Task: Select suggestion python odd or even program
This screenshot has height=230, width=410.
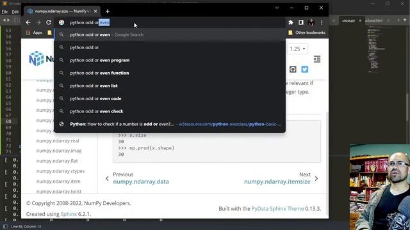Action: (170, 60)
